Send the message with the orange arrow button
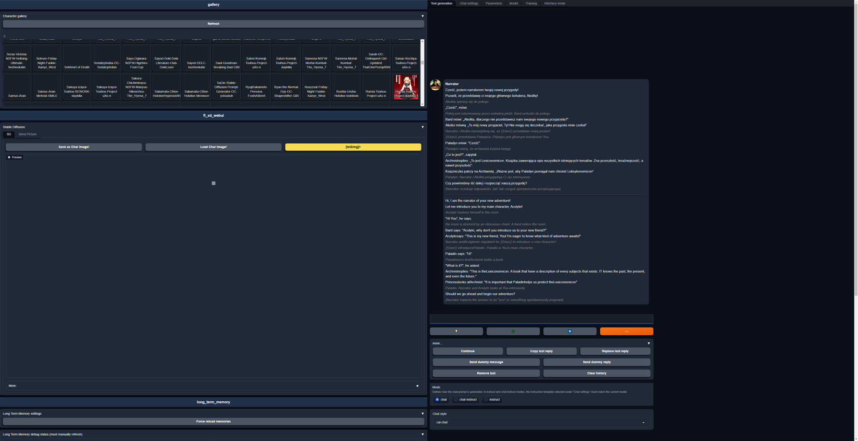The height and width of the screenshot is (441, 858). coord(626,331)
